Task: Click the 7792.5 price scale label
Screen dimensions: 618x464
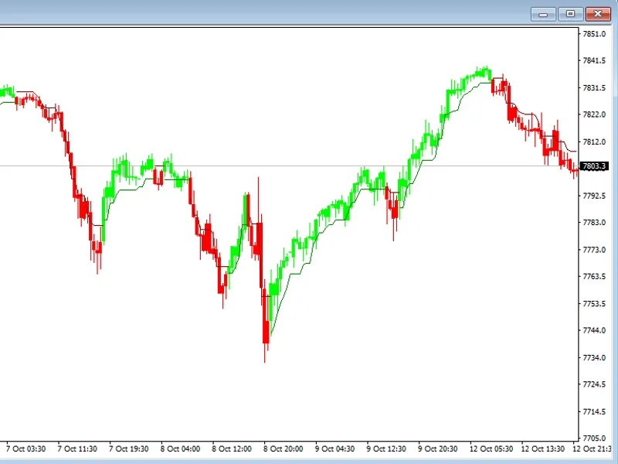Action: click(594, 196)
